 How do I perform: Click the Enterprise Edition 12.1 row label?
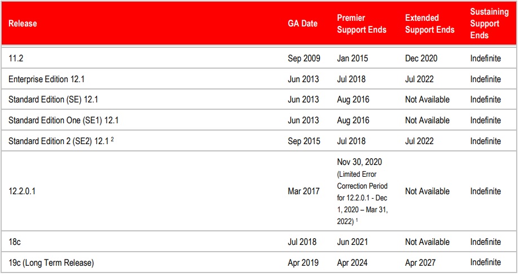click(x=46, y=79)
